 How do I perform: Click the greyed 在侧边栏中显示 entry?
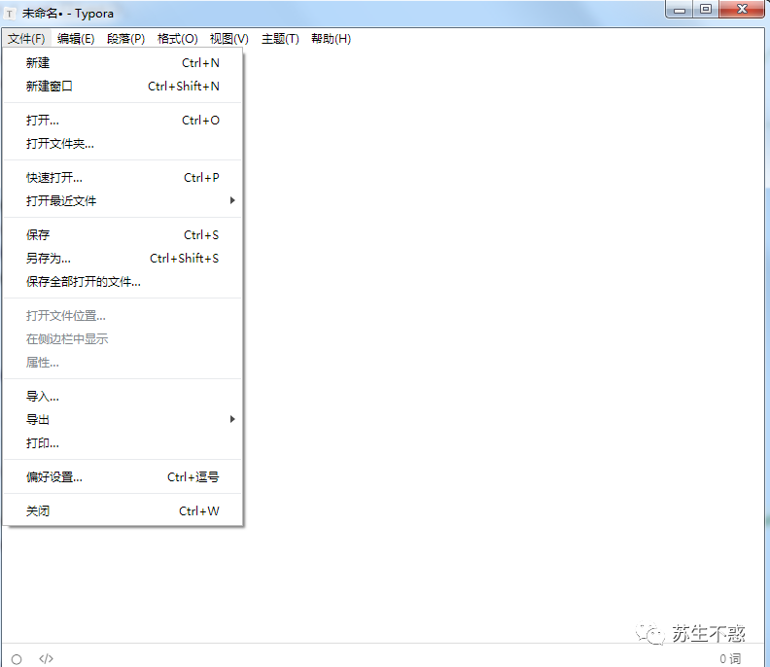tap(122, 339)
